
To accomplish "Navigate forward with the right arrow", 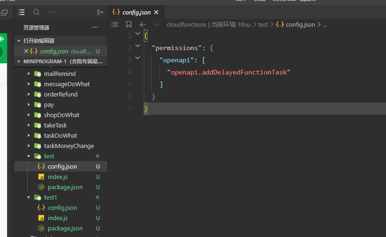I will (156, 25).
